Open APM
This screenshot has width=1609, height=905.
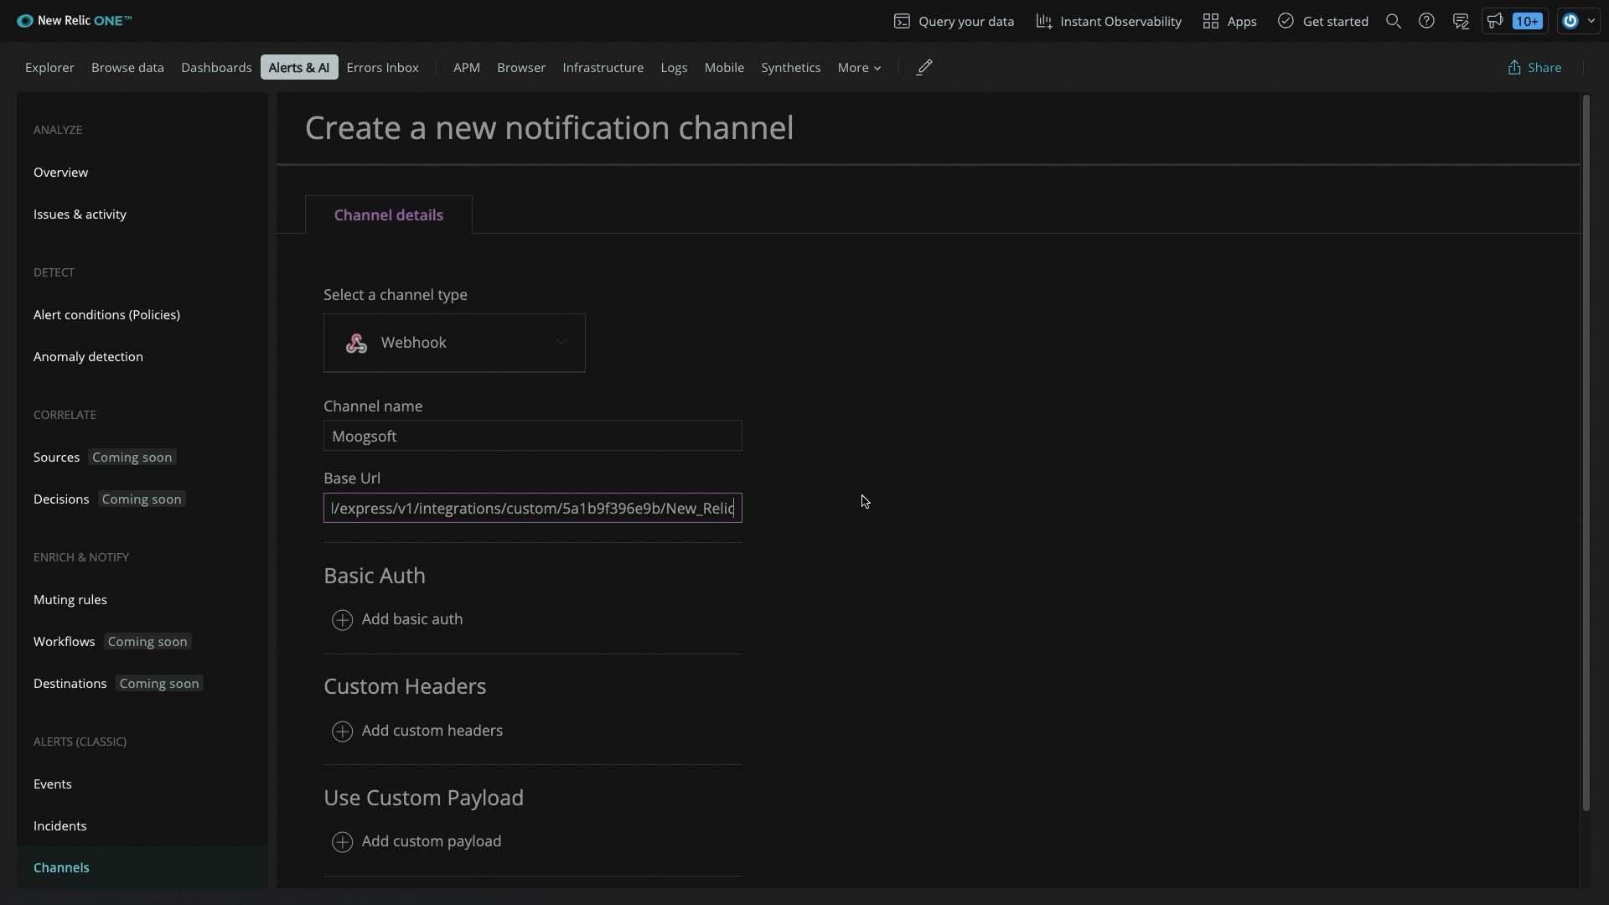point(467,67)
